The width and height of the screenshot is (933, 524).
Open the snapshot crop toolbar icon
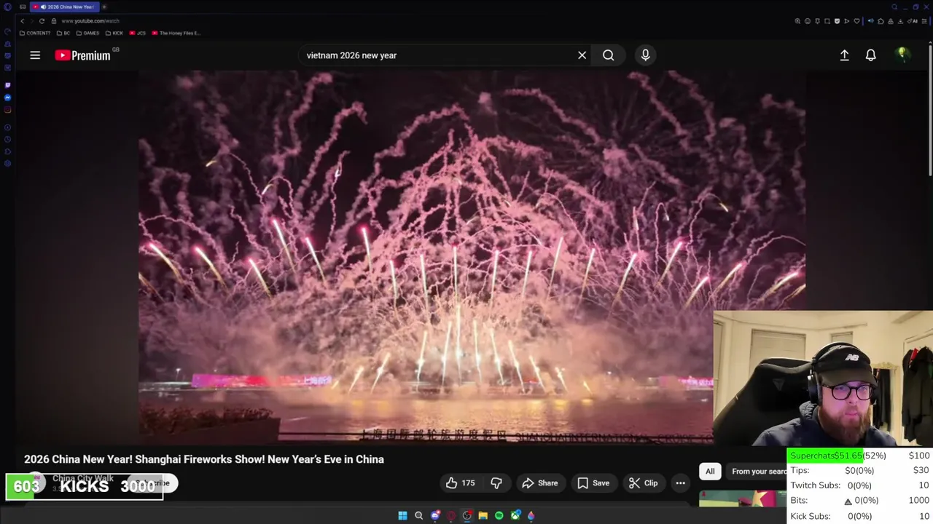[827, 21]
